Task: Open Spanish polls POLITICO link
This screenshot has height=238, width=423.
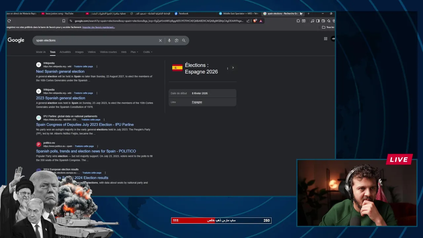Action: click(86, 151)
